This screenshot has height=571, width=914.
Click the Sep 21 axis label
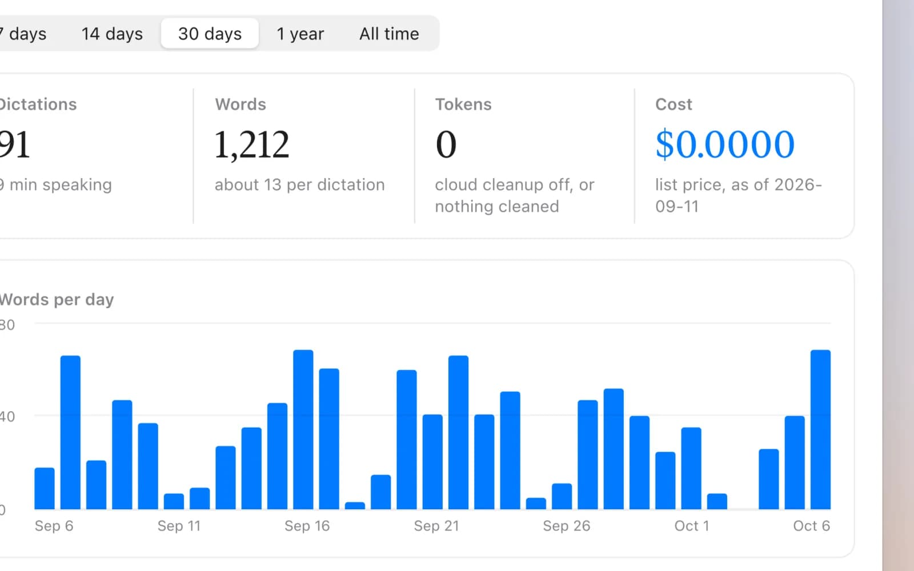(436, 526)
